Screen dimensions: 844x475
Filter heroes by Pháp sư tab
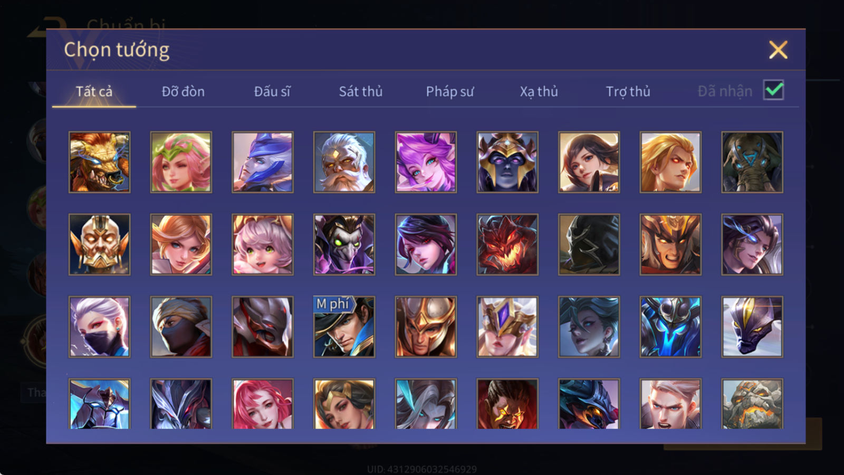[x=449, y=91]
